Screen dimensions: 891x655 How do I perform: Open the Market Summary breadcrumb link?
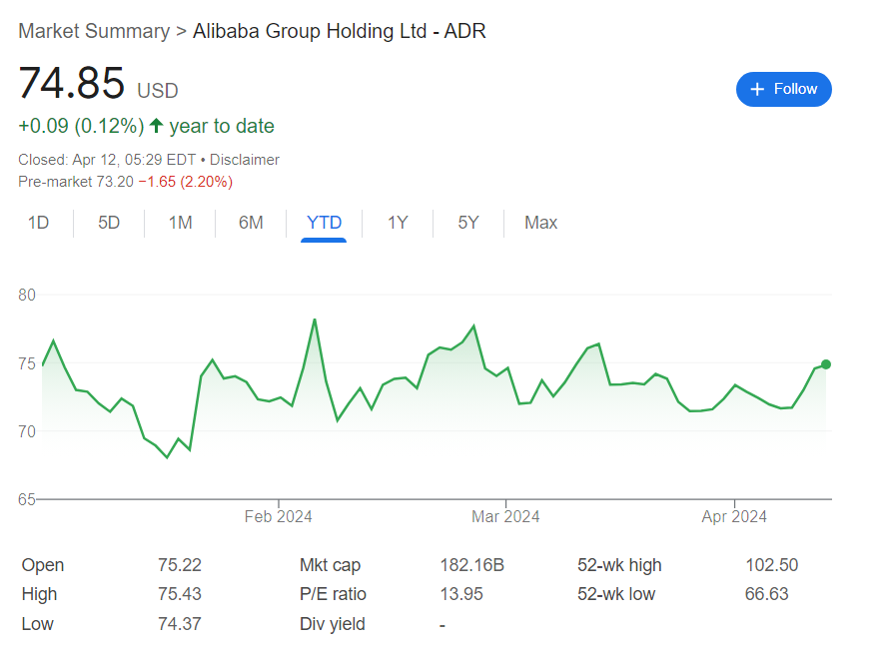click(94, 31)
